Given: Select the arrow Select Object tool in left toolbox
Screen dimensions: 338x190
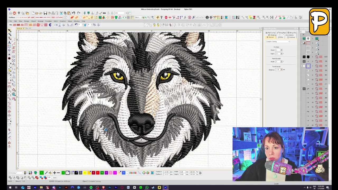Looking at the screenshot, I should pos(10,31).
